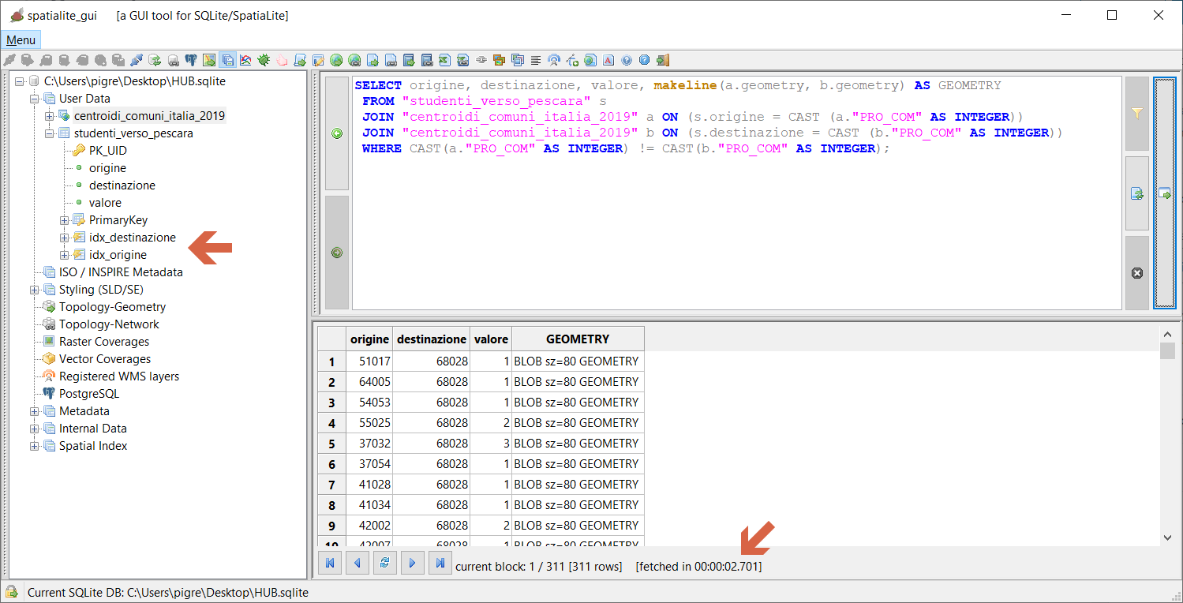The image size is (1183, 603).
Task: Click the PostgreSQL elephant toolbar icon
Action: click(191, 60)
